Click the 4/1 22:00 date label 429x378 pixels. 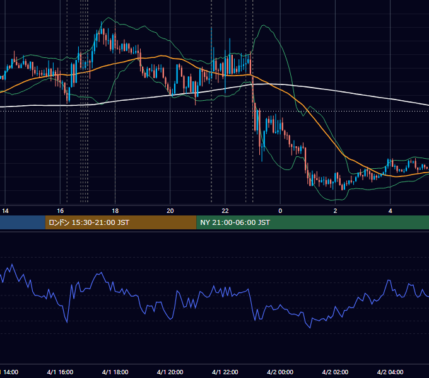tap(225, 372)
